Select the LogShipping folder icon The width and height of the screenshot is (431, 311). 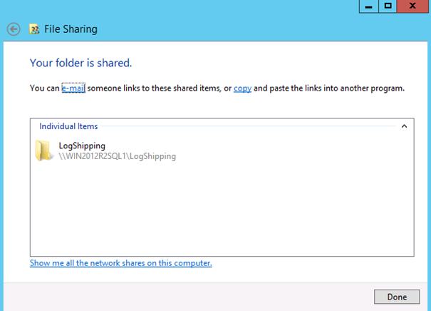44,150
